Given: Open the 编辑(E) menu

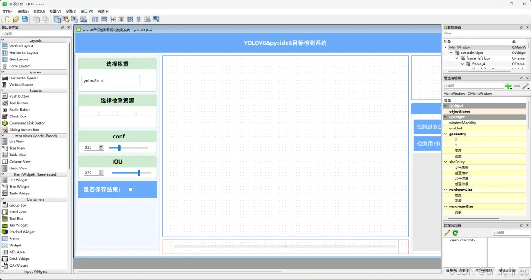Looking at the screenshot, I should 23,11.
